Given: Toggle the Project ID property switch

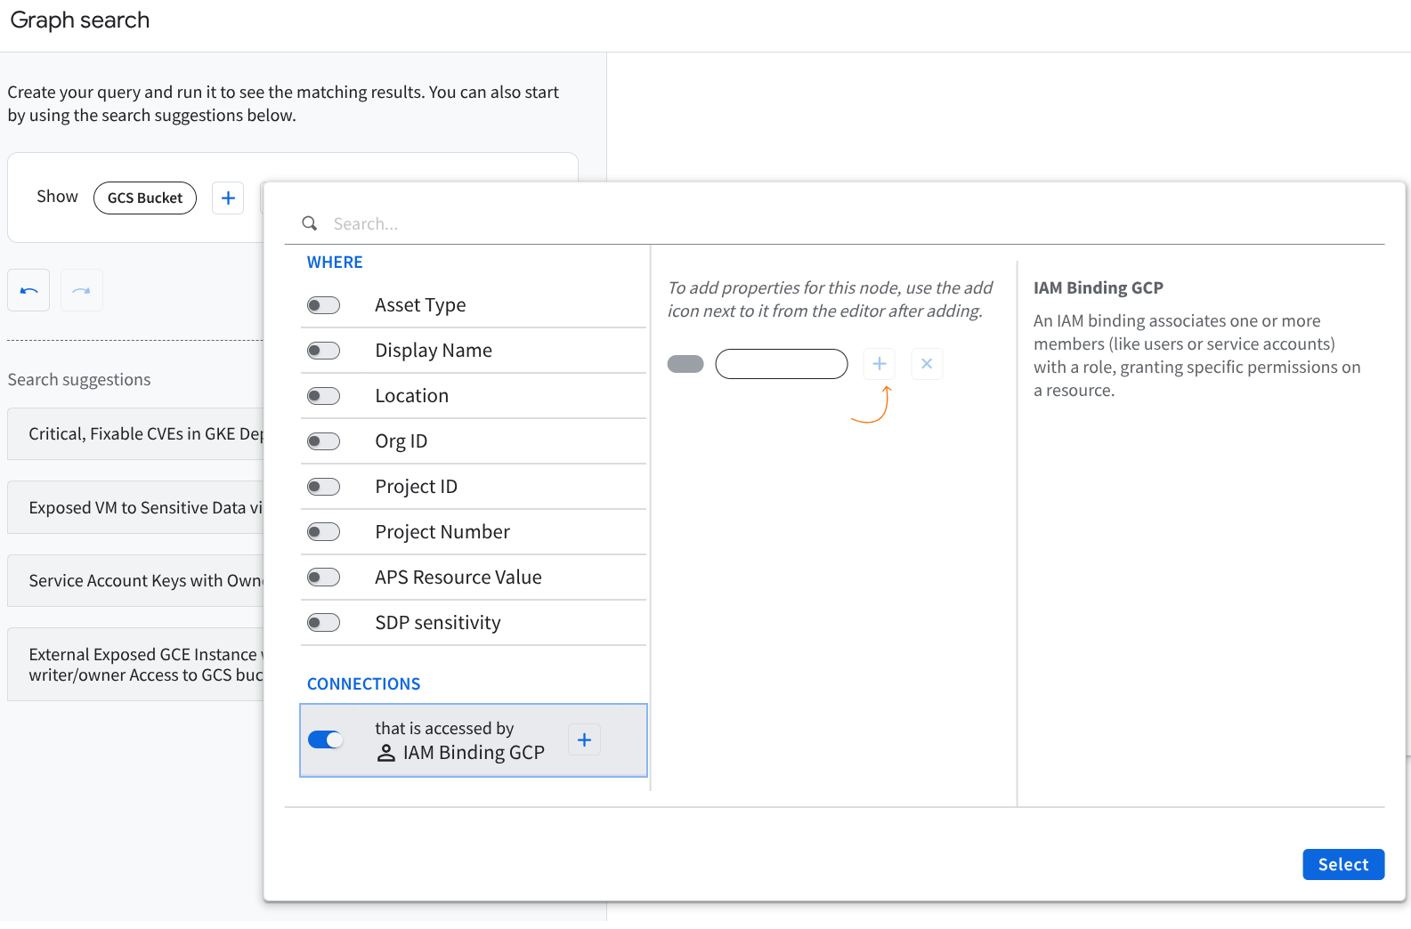Looking at the screenshot, I should pos(323,487).
